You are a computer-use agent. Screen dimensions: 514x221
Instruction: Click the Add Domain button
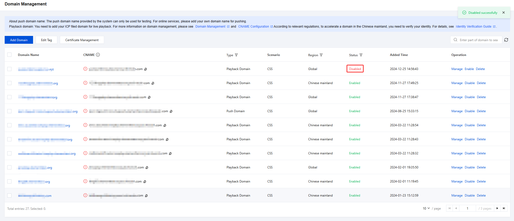pyautogui.click(x=19, y=40)
